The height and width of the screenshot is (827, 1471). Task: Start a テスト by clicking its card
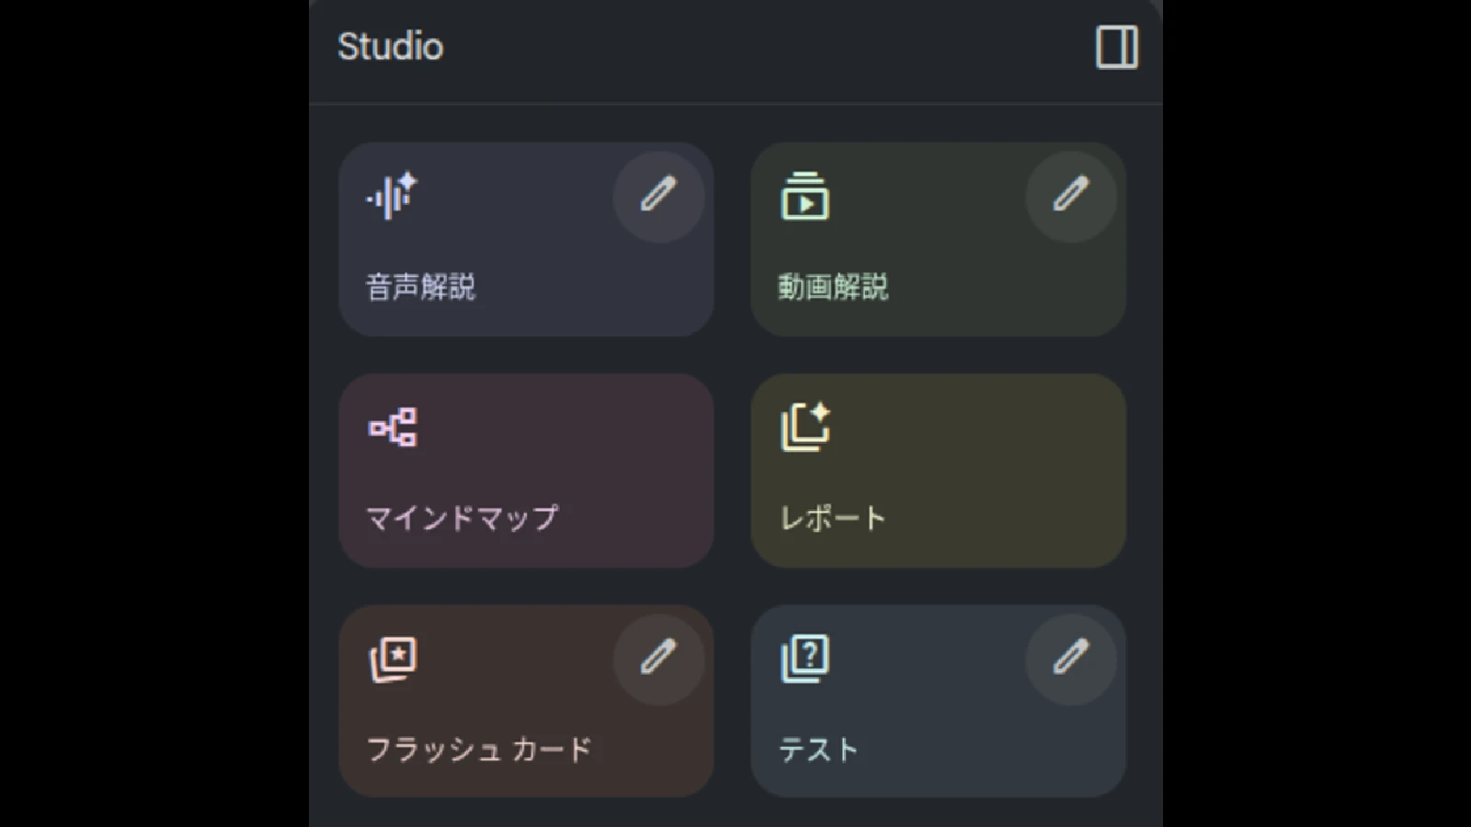pos(938,702)
